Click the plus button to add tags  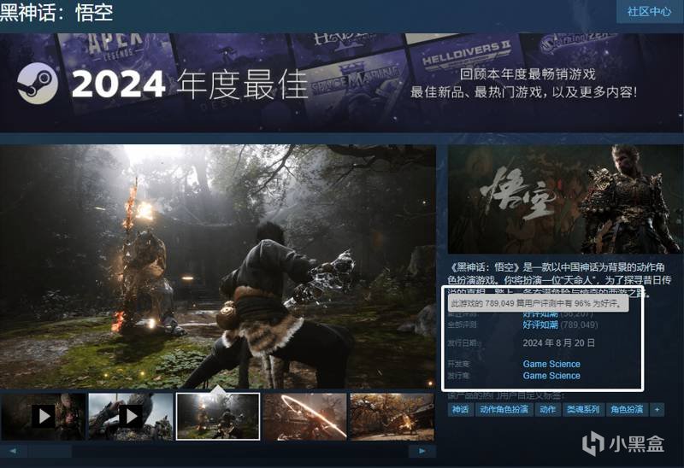tap(657, 410)
